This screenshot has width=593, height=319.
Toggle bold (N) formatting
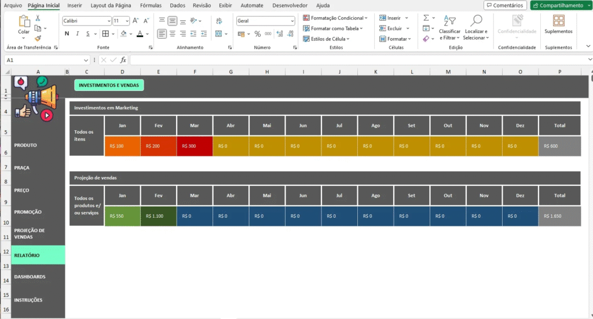pyautogui.click(x=67, y=34)
